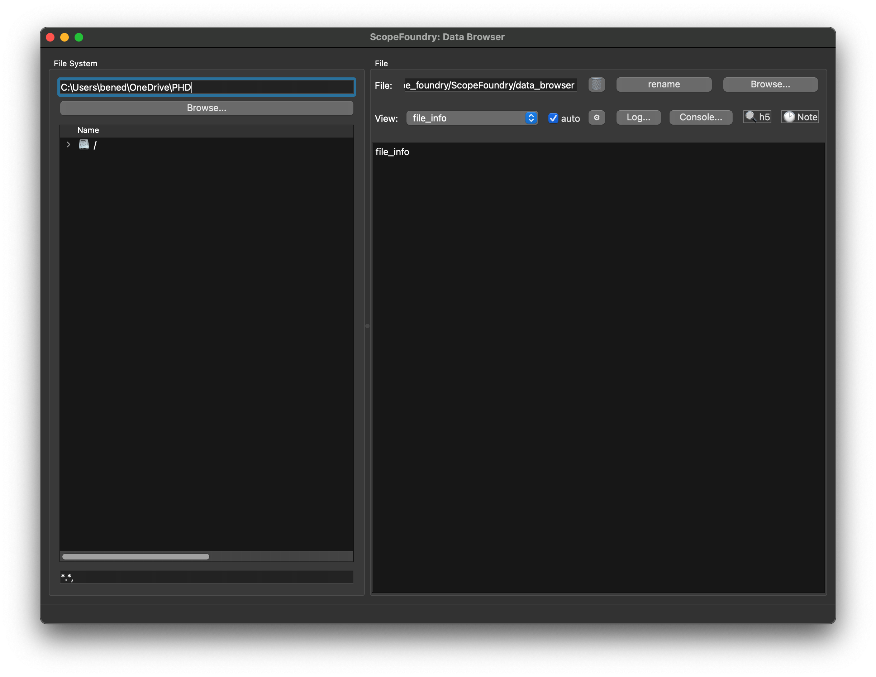Click the File path field
The width and height of the screenshot is (876, 677).
[491, 85]
